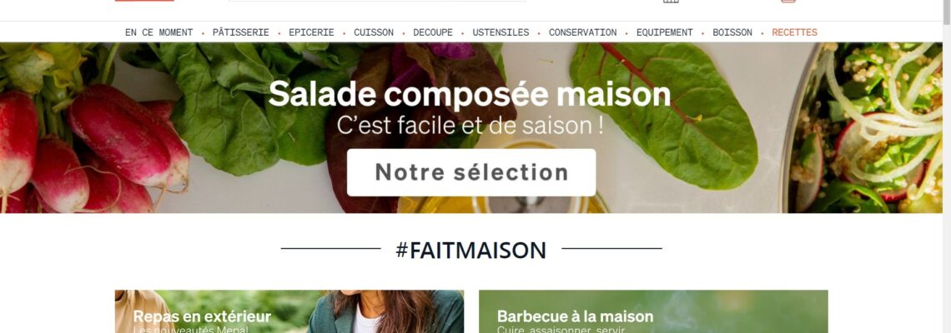This screenshot has width=951, height=333.
Task: Click the partially visible store icon at top
Action: pos(671,1)
